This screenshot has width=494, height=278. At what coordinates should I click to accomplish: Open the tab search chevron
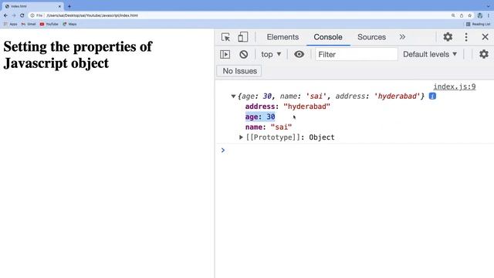[489, 6]
